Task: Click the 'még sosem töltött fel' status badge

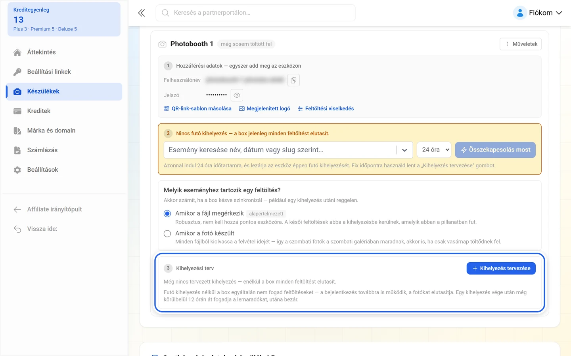Action: coord(246,44)
